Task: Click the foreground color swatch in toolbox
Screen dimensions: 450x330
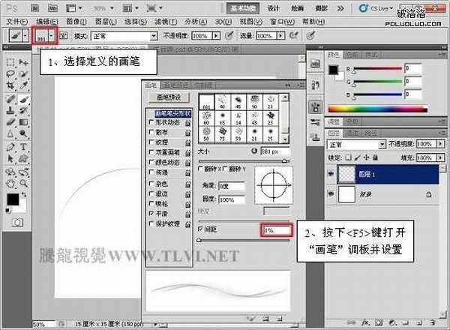Action: pyautogui.click(x=13, y=199)
